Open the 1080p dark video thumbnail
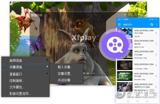The image size is (160, 104). 125,65
